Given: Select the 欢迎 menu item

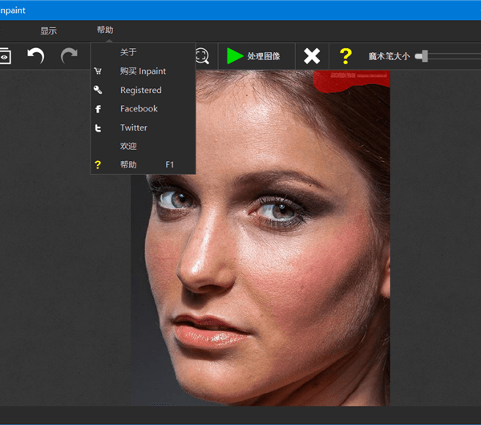Looking at the screenshot, I should pos(128,147).
